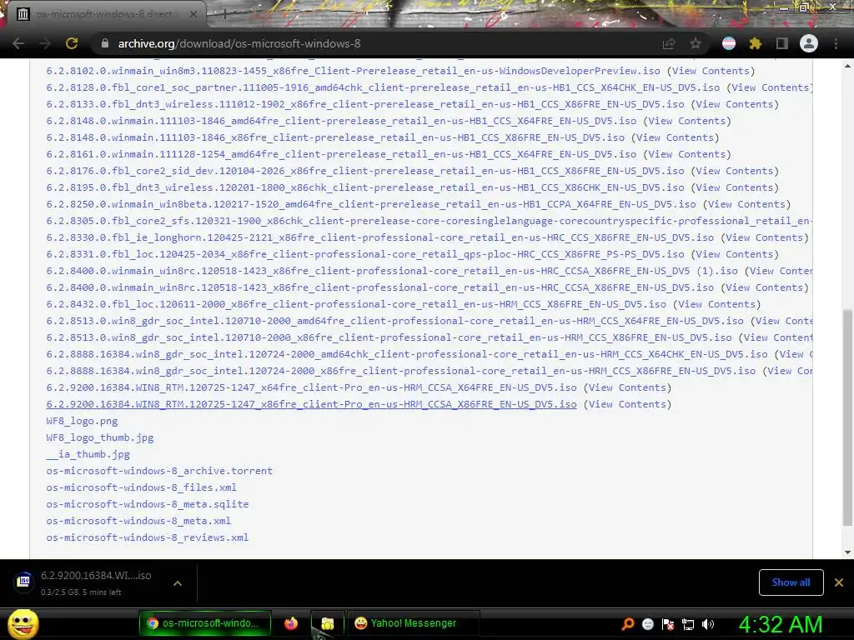Click the round face tray icon
The width and height of the screenshot is (854, 640).
click(x=647, y=623)
